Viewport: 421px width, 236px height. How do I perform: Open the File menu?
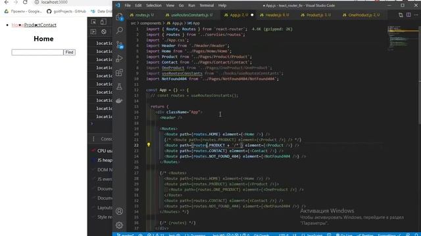click(128, 5)
